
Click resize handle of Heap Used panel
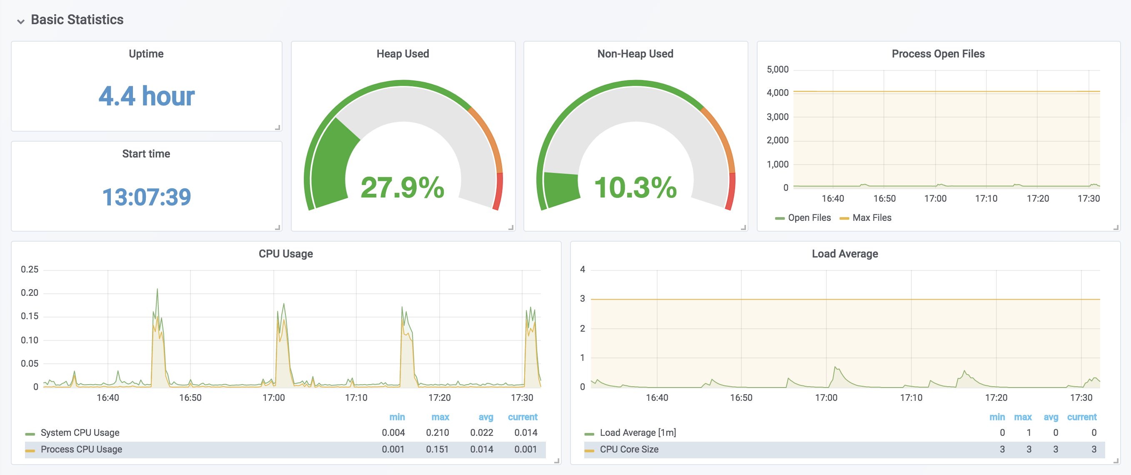pyautogui.click(x=510, y=227)
